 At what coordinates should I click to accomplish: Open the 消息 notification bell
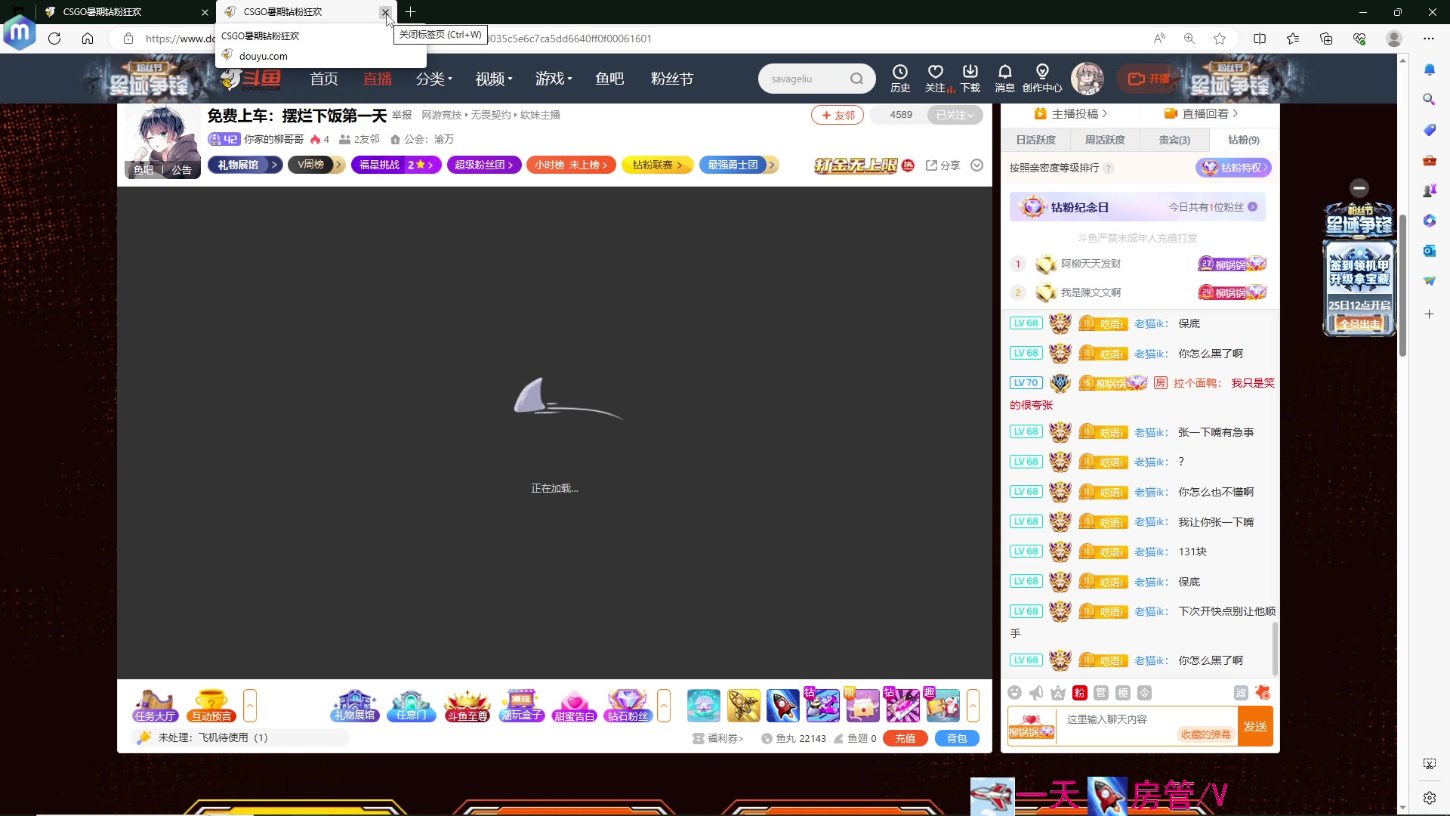1004,78
